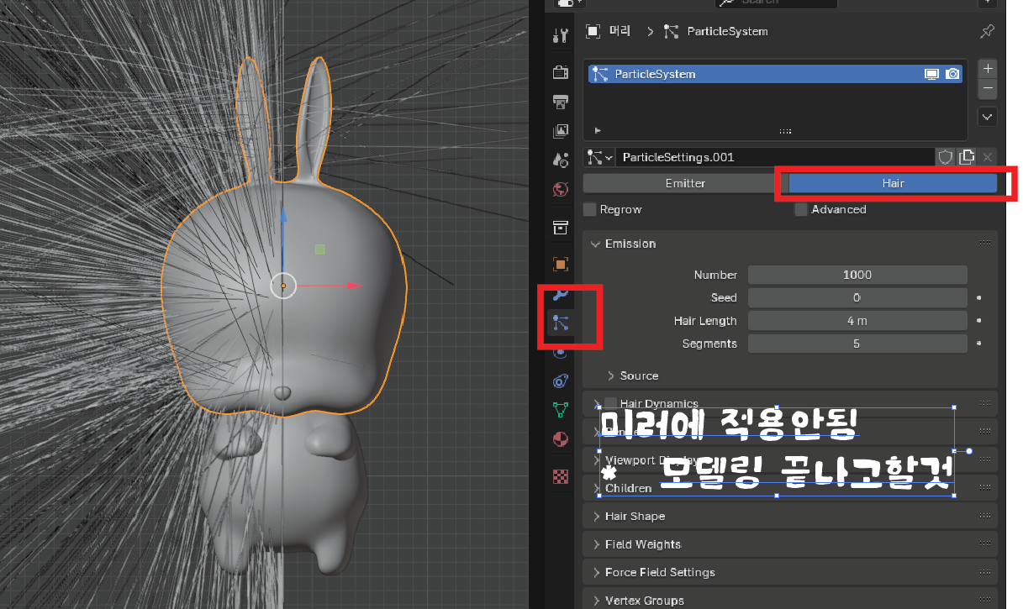Open the Tool properties tab
This screenshot has height=609, width=1023.
pyautogui.click(x=561, y=36)
